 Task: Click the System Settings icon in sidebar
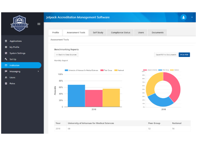[6, 53]
